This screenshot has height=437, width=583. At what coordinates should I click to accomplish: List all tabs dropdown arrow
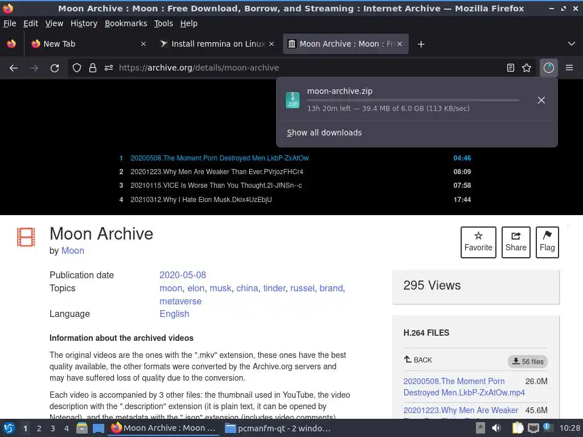point(572,44)
